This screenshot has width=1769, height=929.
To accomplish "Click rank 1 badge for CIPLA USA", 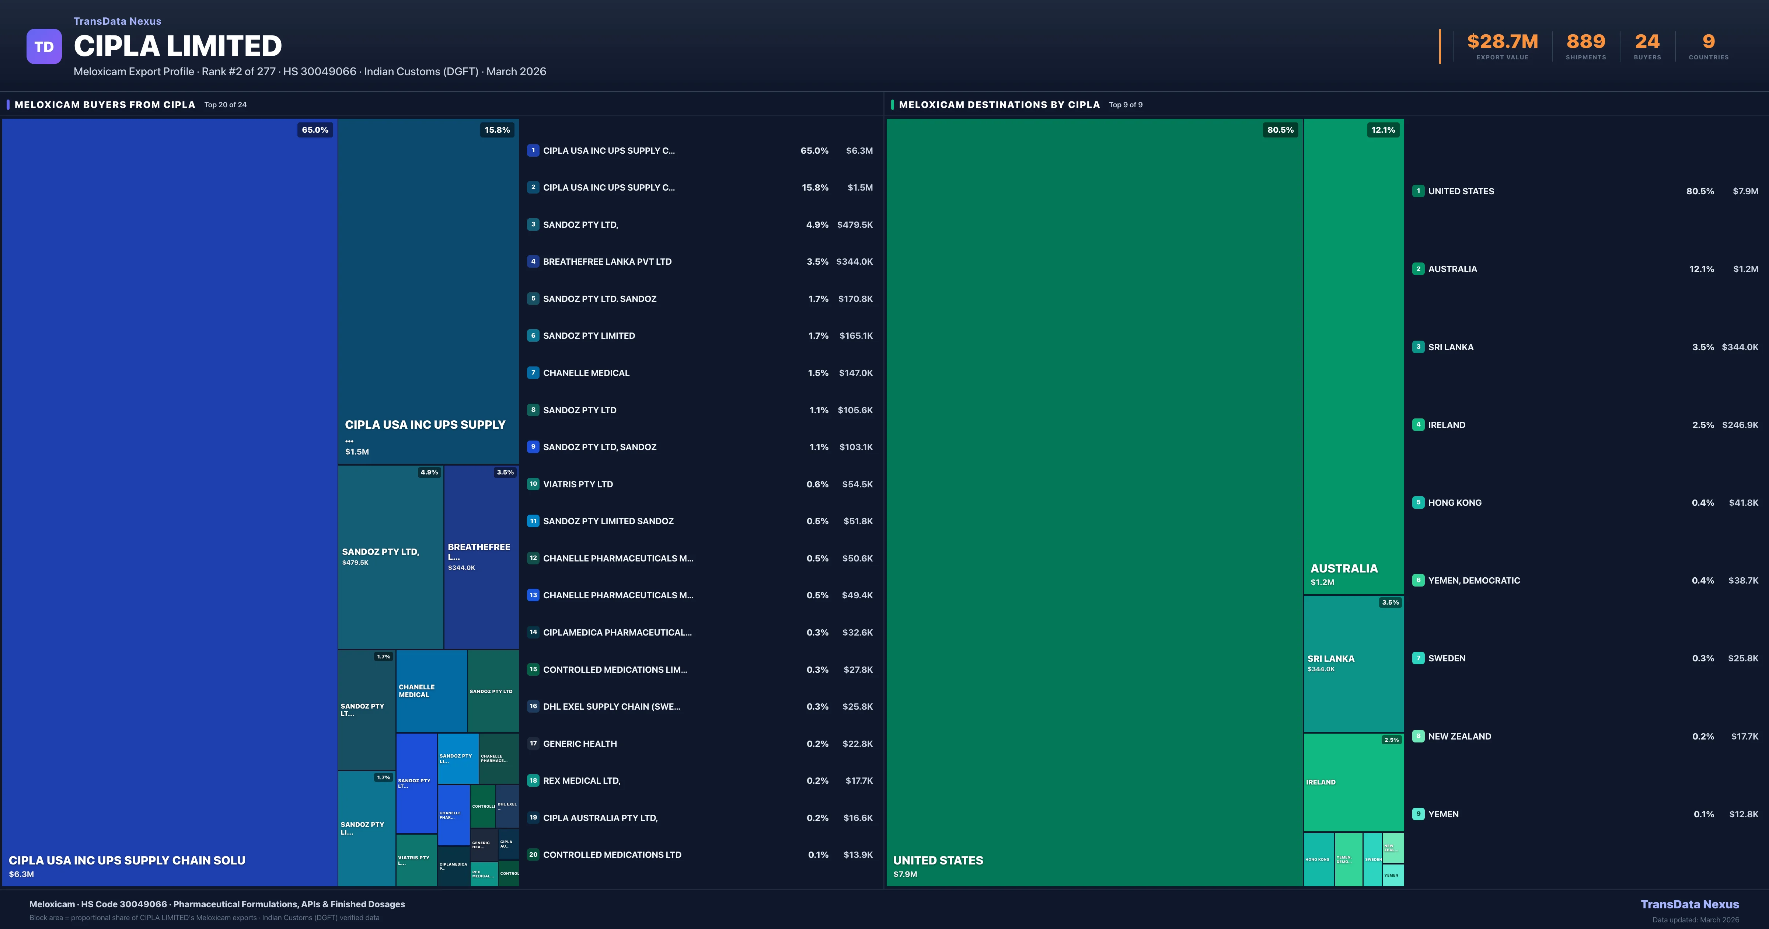I will tap(533, 150).
